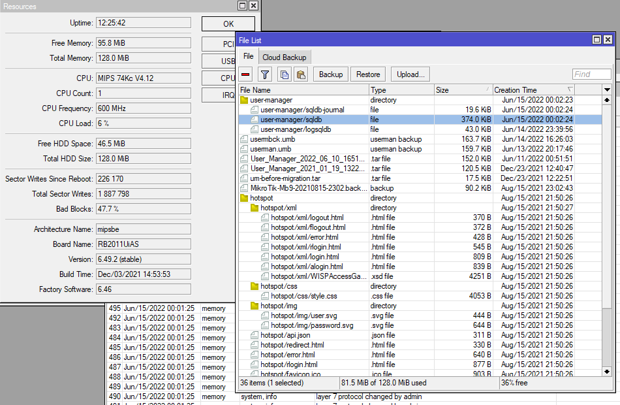Switch to the Cloud Backup tab

pos(285,57)
